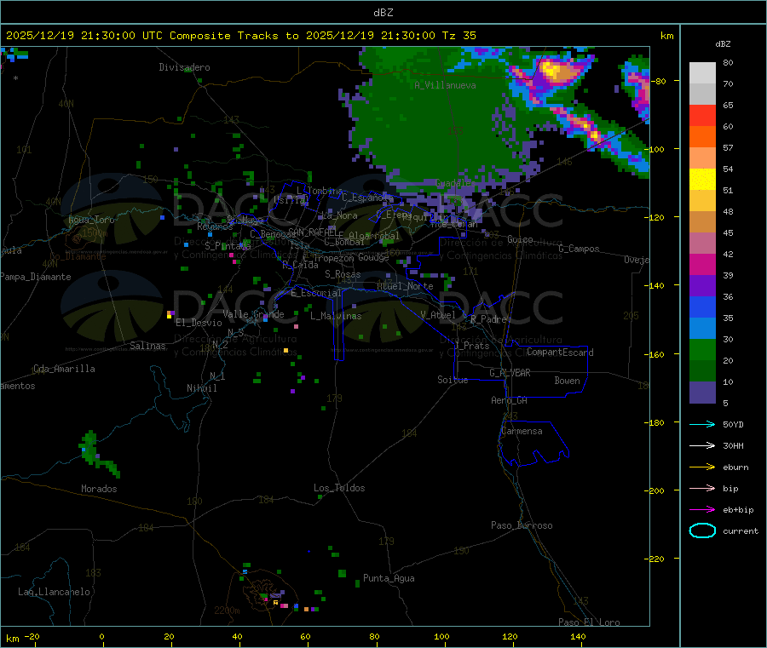This screenshot has width=767, height=648.
Task: Click the magenta 39 dBZ legend swatch
Action: pos(702,264)
